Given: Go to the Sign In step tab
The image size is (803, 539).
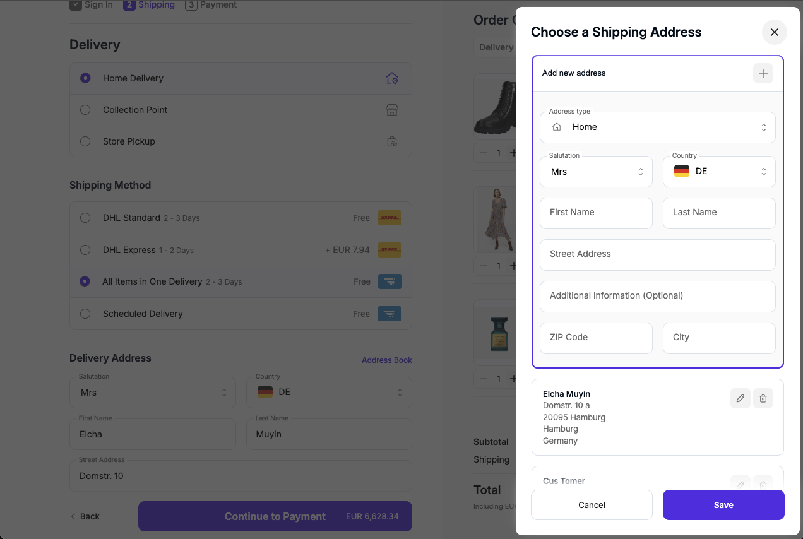Looking at the screenshot, I should coord(91,5).
